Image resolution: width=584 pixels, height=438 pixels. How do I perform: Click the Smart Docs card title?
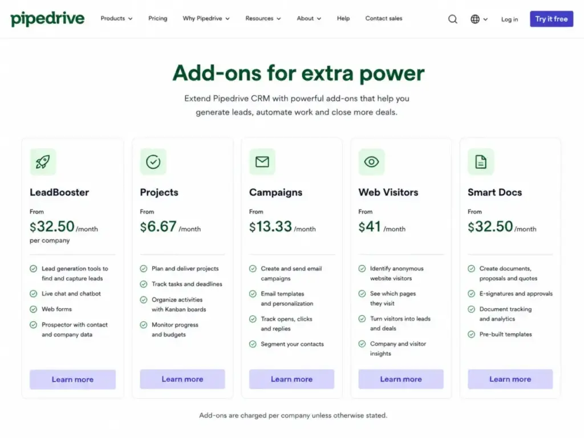coord(494,192)
